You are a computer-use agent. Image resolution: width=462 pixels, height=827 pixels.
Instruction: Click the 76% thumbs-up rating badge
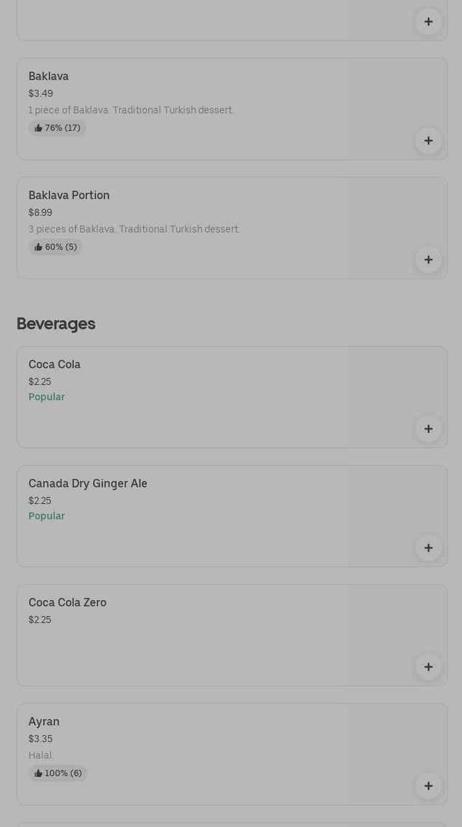point(58,128)
